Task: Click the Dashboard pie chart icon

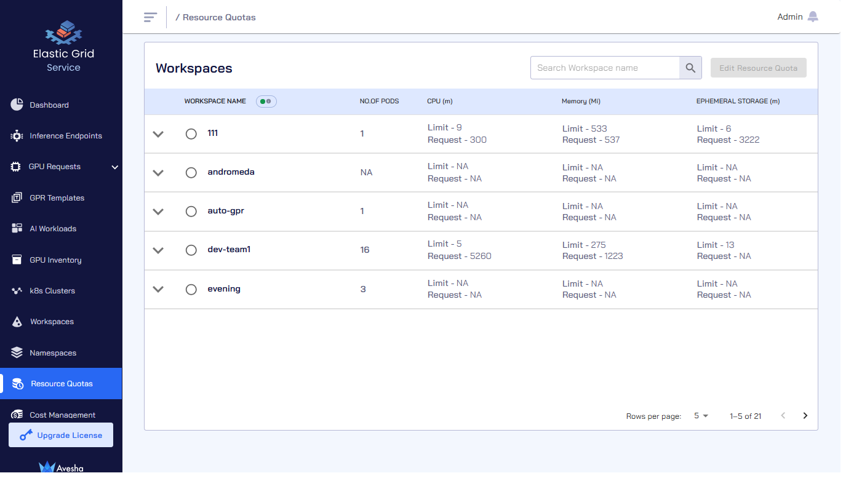Action: [x=17, y=105]
